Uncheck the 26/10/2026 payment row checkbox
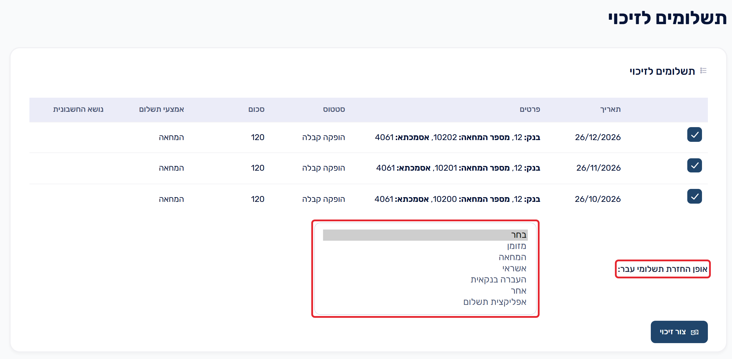The width and height of the screenshot is (732, 359). pyautogui.click(x=694, y=197)
